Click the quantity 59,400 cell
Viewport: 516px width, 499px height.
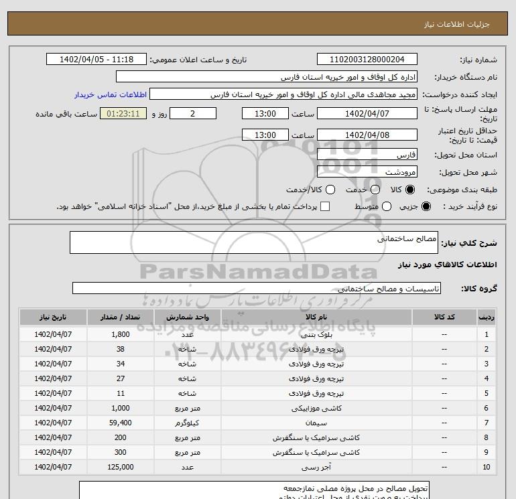pyautogui.click(x=121, y=423)
